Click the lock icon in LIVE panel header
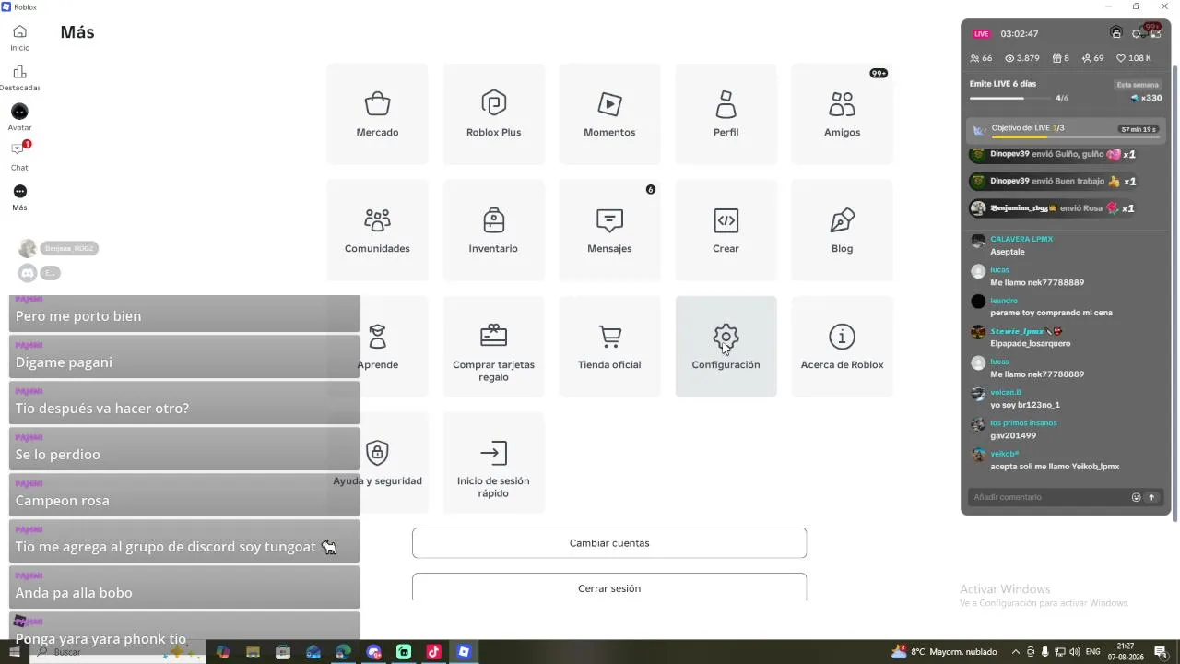This screenshot has width=1180, height=664. pyautogui.click(x=1116, y=33)
